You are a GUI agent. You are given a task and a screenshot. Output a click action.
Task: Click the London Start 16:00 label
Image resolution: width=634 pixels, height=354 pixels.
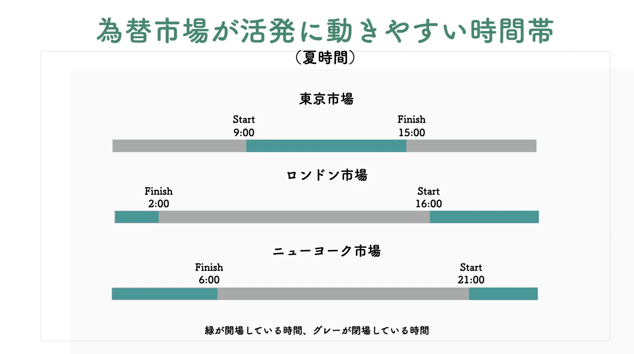click(x=429, y=197)
